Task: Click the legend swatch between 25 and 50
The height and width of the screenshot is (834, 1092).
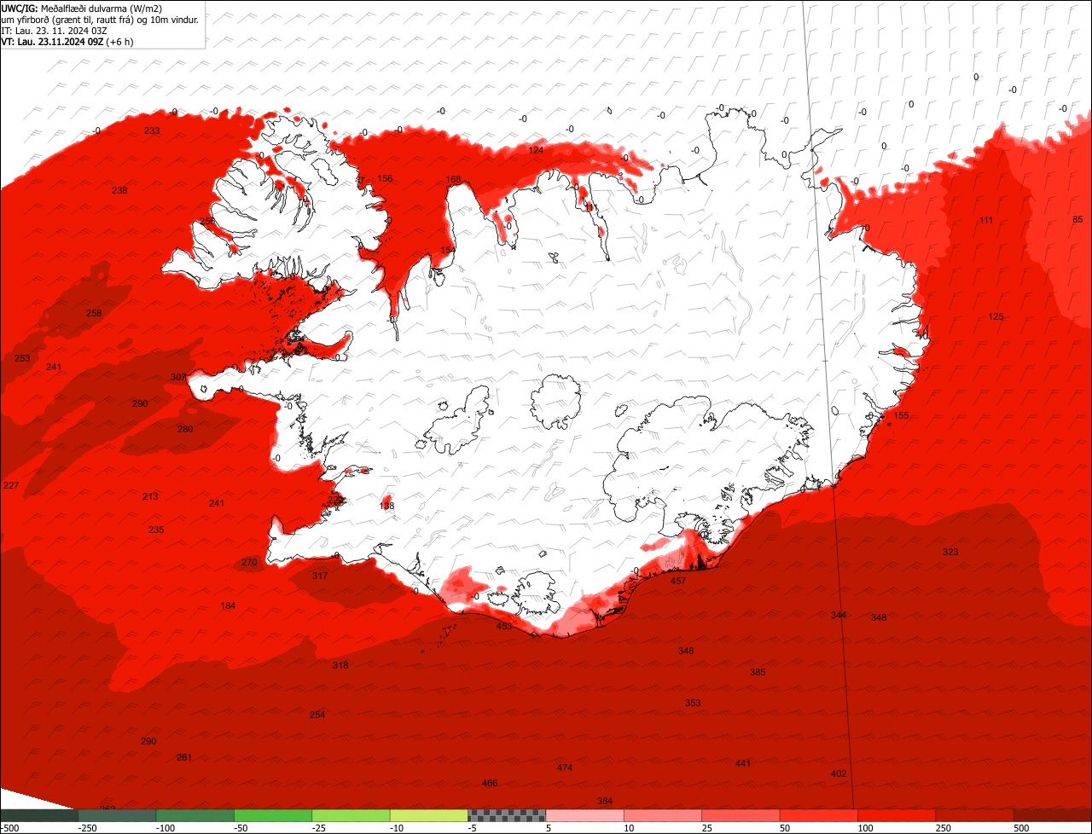Action: pyautogui.click(x=741, y=815)
